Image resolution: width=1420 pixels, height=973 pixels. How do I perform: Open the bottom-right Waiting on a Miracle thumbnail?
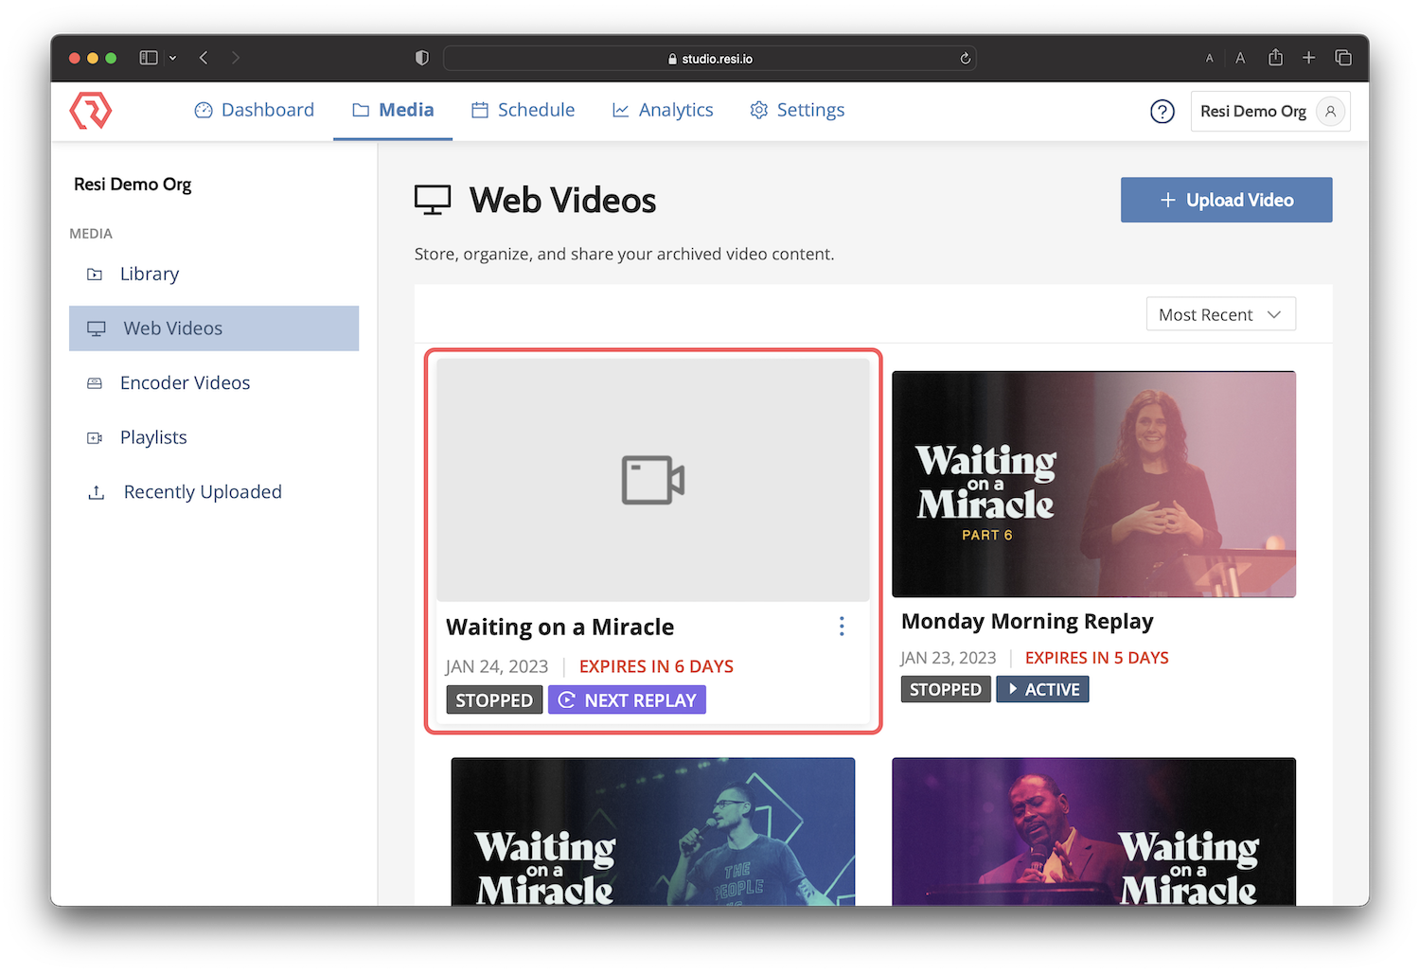1094,831
